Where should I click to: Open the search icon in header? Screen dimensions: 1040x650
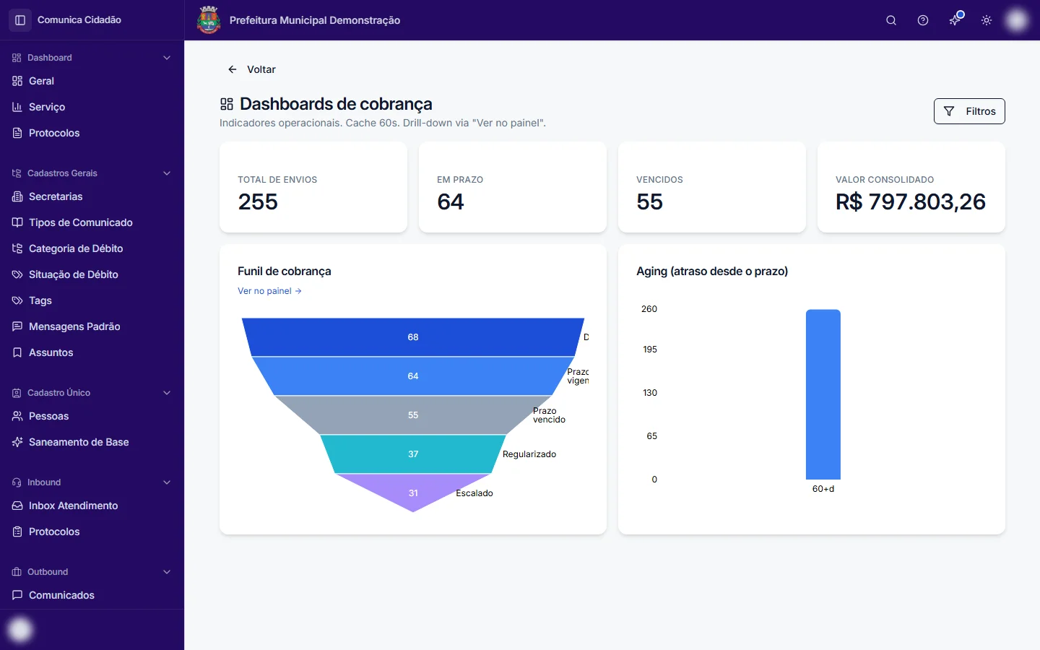tap(891, 20)
